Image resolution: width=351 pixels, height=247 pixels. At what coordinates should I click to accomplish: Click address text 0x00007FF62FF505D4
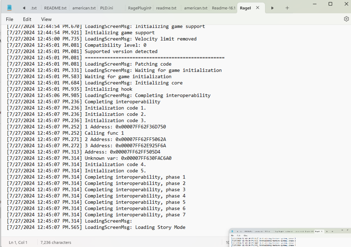pos(135,152)
